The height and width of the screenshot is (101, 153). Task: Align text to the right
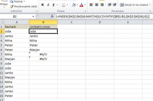(102, 5)
